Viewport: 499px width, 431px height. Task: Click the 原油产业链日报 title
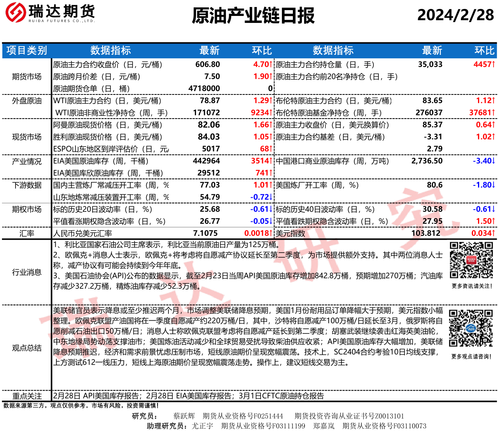pos(253,16)
